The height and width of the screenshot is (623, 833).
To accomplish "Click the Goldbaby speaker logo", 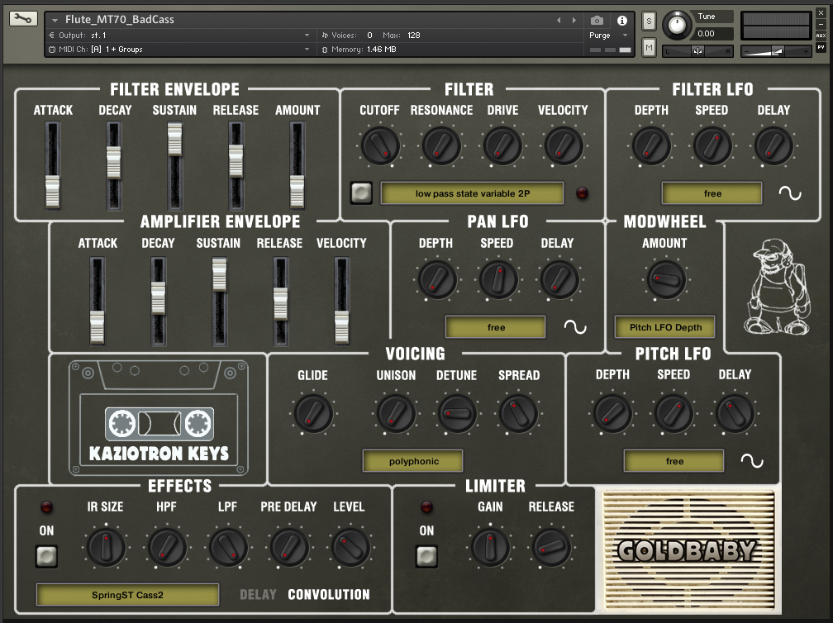I will pos(687,549).
